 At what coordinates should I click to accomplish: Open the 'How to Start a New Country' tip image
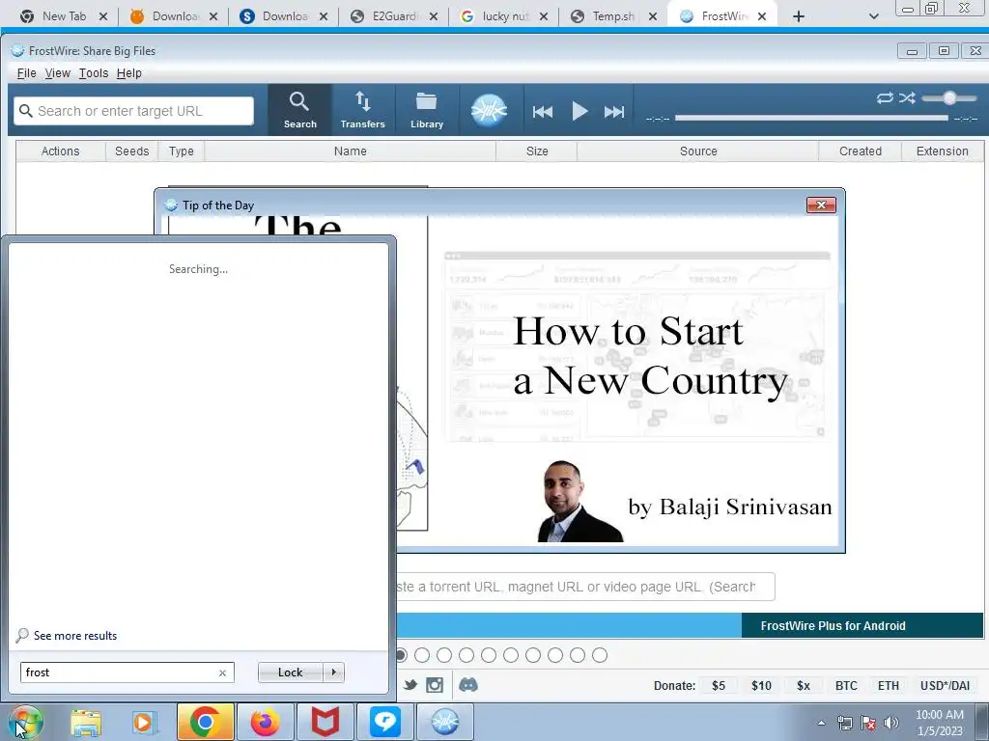(x=633, y=381)
